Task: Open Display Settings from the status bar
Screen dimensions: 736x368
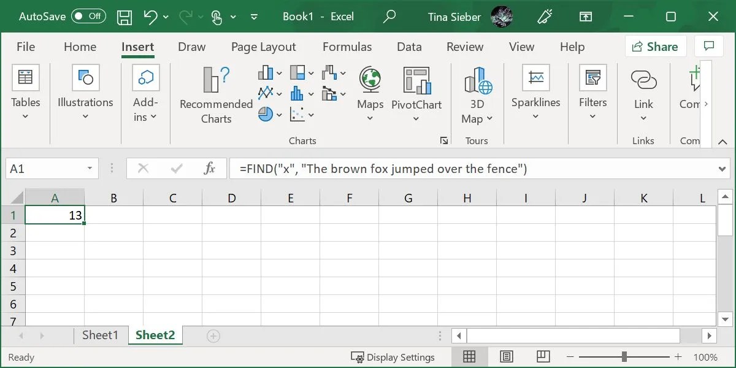Action: [x=394, y=357]
